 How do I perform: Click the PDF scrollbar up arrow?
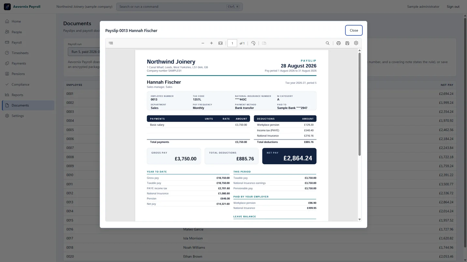coord(359,50)
